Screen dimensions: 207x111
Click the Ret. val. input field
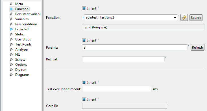pos(123,59)
